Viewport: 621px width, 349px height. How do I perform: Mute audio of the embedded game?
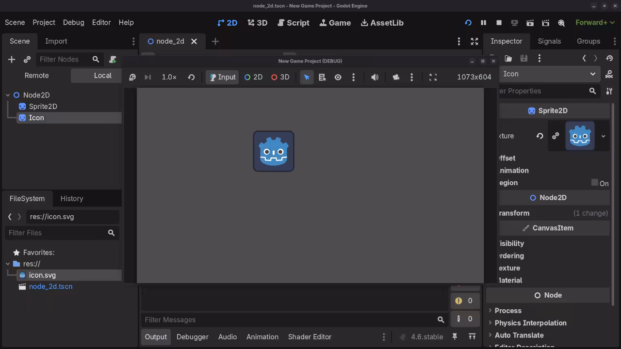click(x=375, y=77)
